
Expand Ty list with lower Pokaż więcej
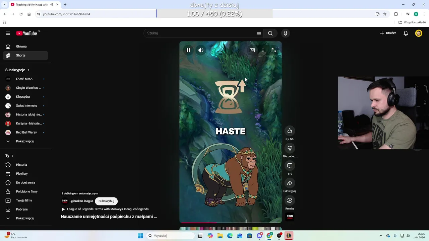[25, 218]
